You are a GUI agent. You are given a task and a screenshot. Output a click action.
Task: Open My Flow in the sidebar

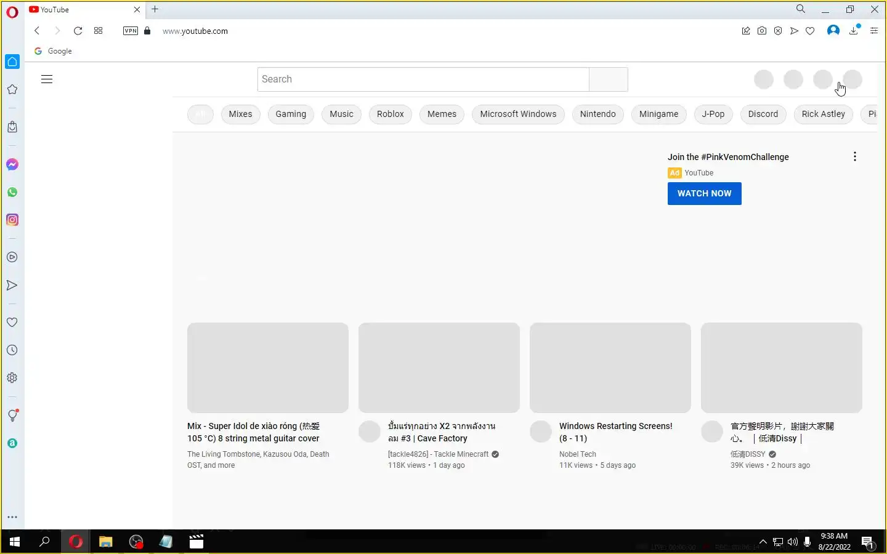12,285
